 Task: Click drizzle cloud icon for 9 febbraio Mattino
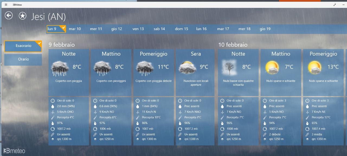(x=102, y=68)
